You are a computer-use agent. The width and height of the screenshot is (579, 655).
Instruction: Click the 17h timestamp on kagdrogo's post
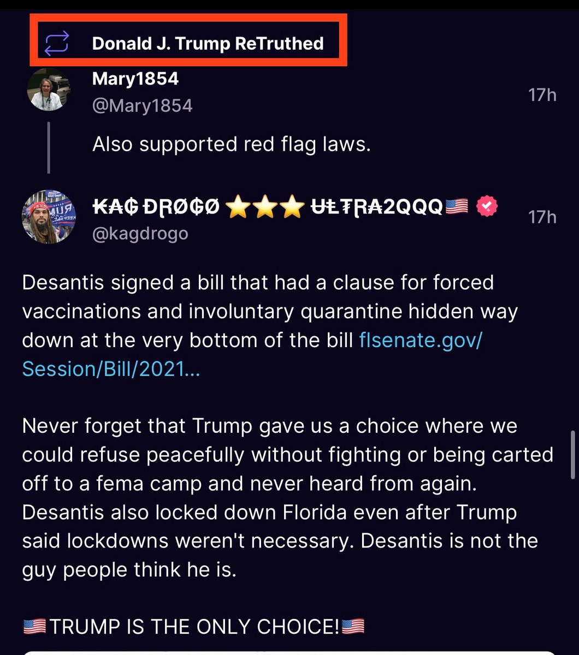tap(542, 217)
